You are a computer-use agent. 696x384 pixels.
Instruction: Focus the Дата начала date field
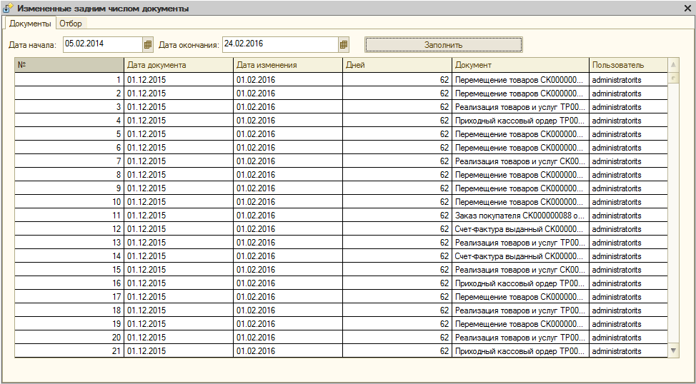[103, 44]
